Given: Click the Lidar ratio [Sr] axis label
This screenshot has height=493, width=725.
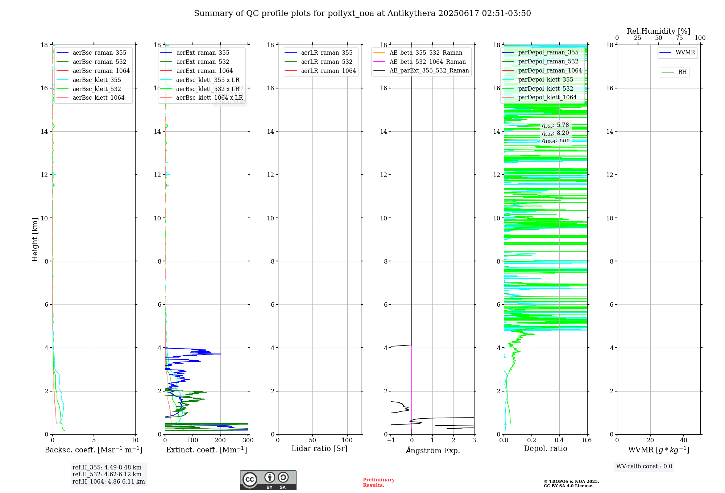Looking at the screenshot, I should pyautogui.click(x=319, y=449).
